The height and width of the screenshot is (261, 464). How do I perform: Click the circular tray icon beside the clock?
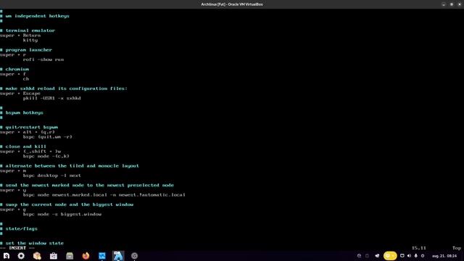(x=423, y=256)
